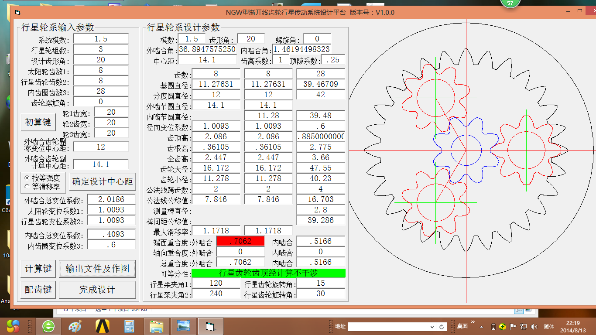The width and height of the screenshot is (596, 335).
Task: Open the picture viewer icon in taskbar
Action: (183, 326)
